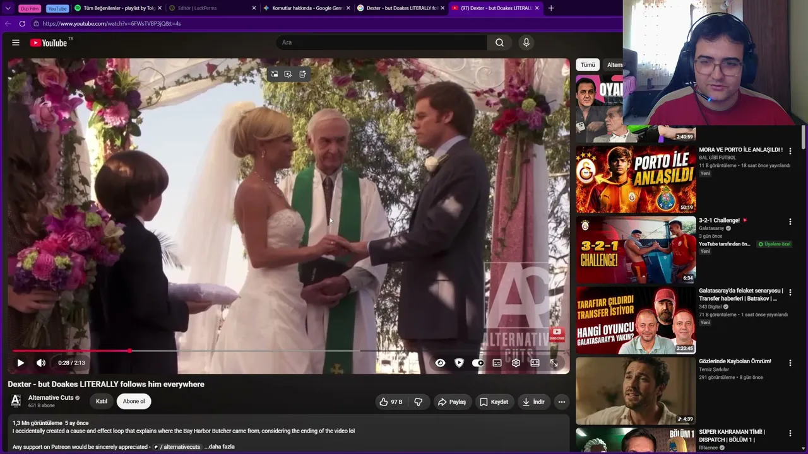
Task: Enter fullscreen for the video
Action: pos(554,363)
